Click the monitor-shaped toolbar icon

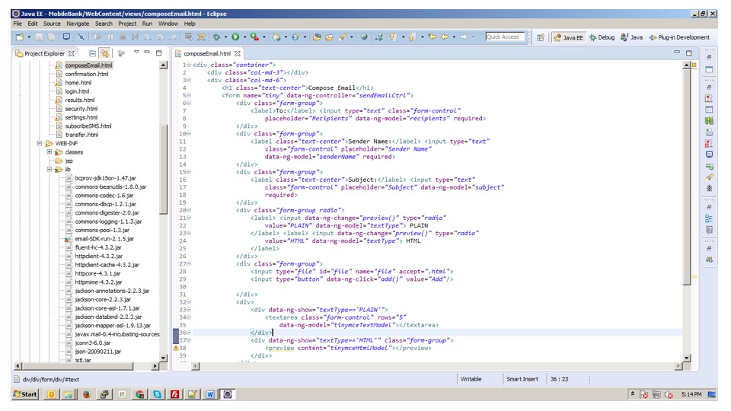tap(66, 37)
